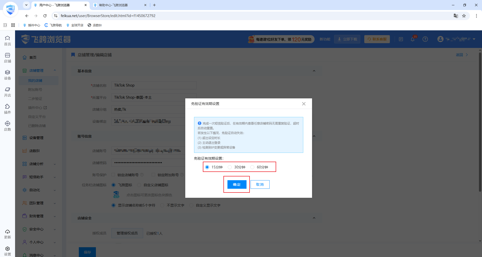This screenshot has height=257, width=482.
Task: Expand the 财务管理 sidebar section
Action: click(x=55, y=216)
